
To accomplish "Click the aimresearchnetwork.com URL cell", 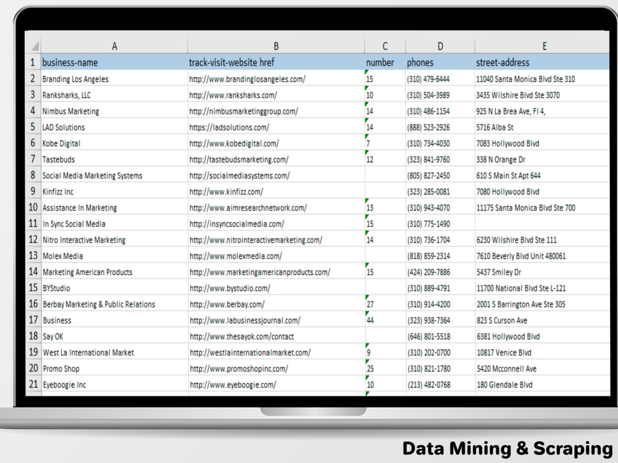I will tap(276, 207).
